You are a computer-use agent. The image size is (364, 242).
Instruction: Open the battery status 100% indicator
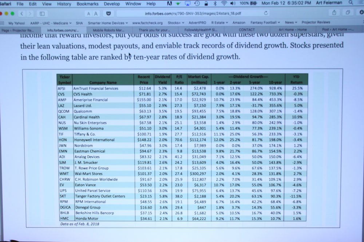pos(248,3)
